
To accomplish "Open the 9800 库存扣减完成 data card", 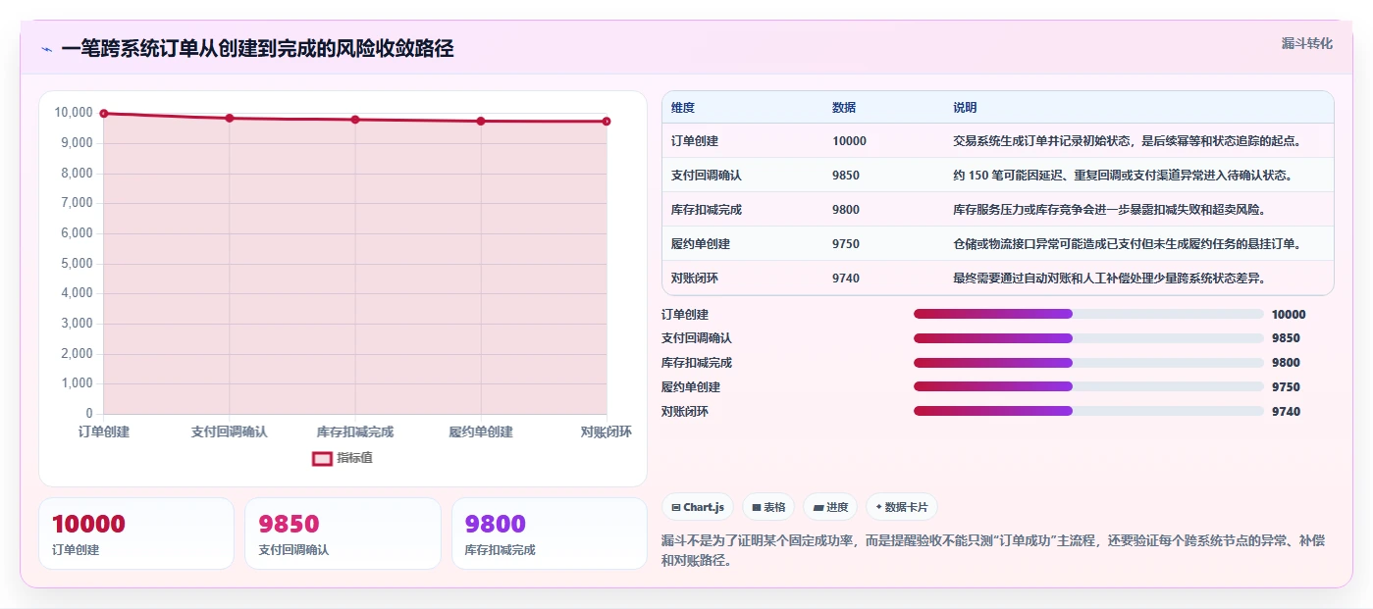I will (550, 533).
